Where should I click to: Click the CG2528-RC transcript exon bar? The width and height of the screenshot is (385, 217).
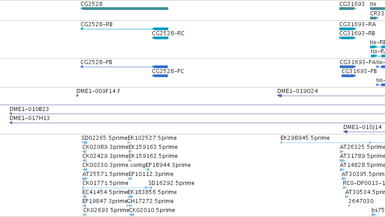160,38
